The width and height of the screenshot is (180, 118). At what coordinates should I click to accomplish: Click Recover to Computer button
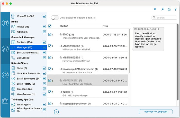pyautogui.click(x=156, y=112)
